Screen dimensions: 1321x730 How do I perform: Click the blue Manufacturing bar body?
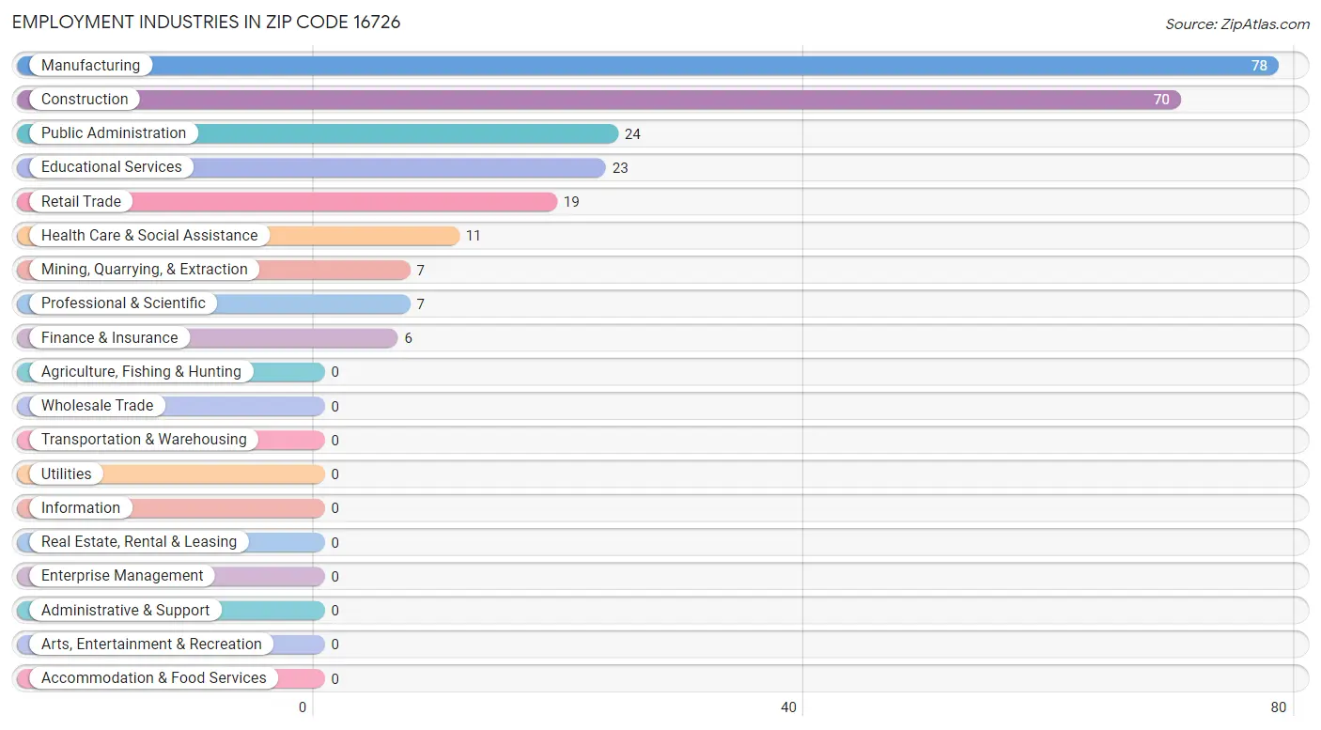click(x=647, y=66)
